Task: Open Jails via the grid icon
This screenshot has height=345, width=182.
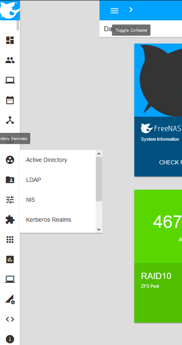Action: click(10, 240)
